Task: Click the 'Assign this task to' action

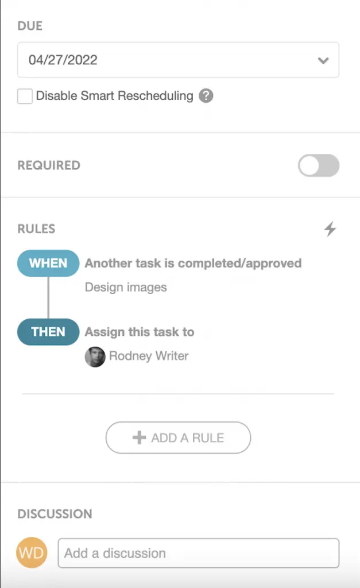Action: pyautogui.click(x=140, y=332)
